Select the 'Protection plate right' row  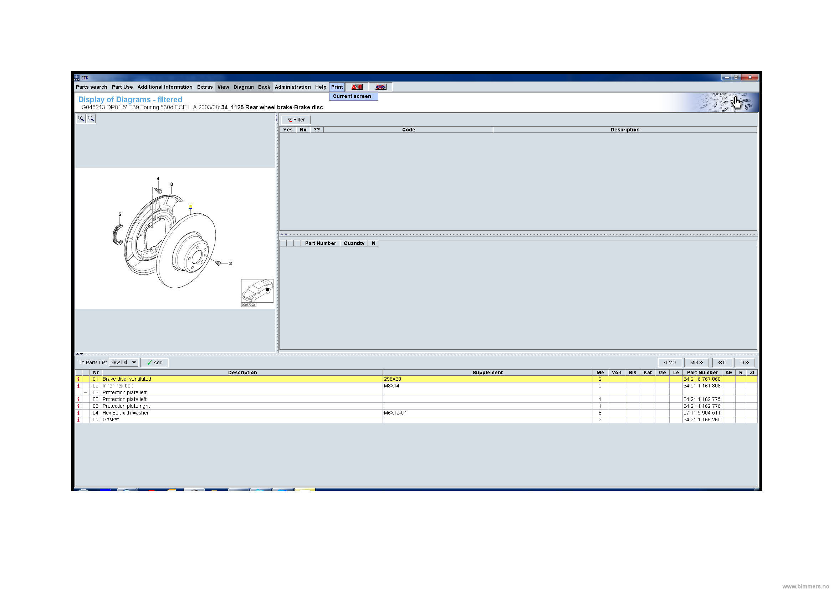(416, 406)
